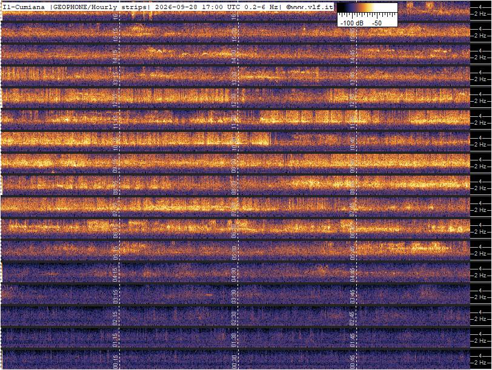The width and height of the screenshot is (492, 370).
Task: Click the "I1-Cumiana" station name in header
Action: point(24,7)
